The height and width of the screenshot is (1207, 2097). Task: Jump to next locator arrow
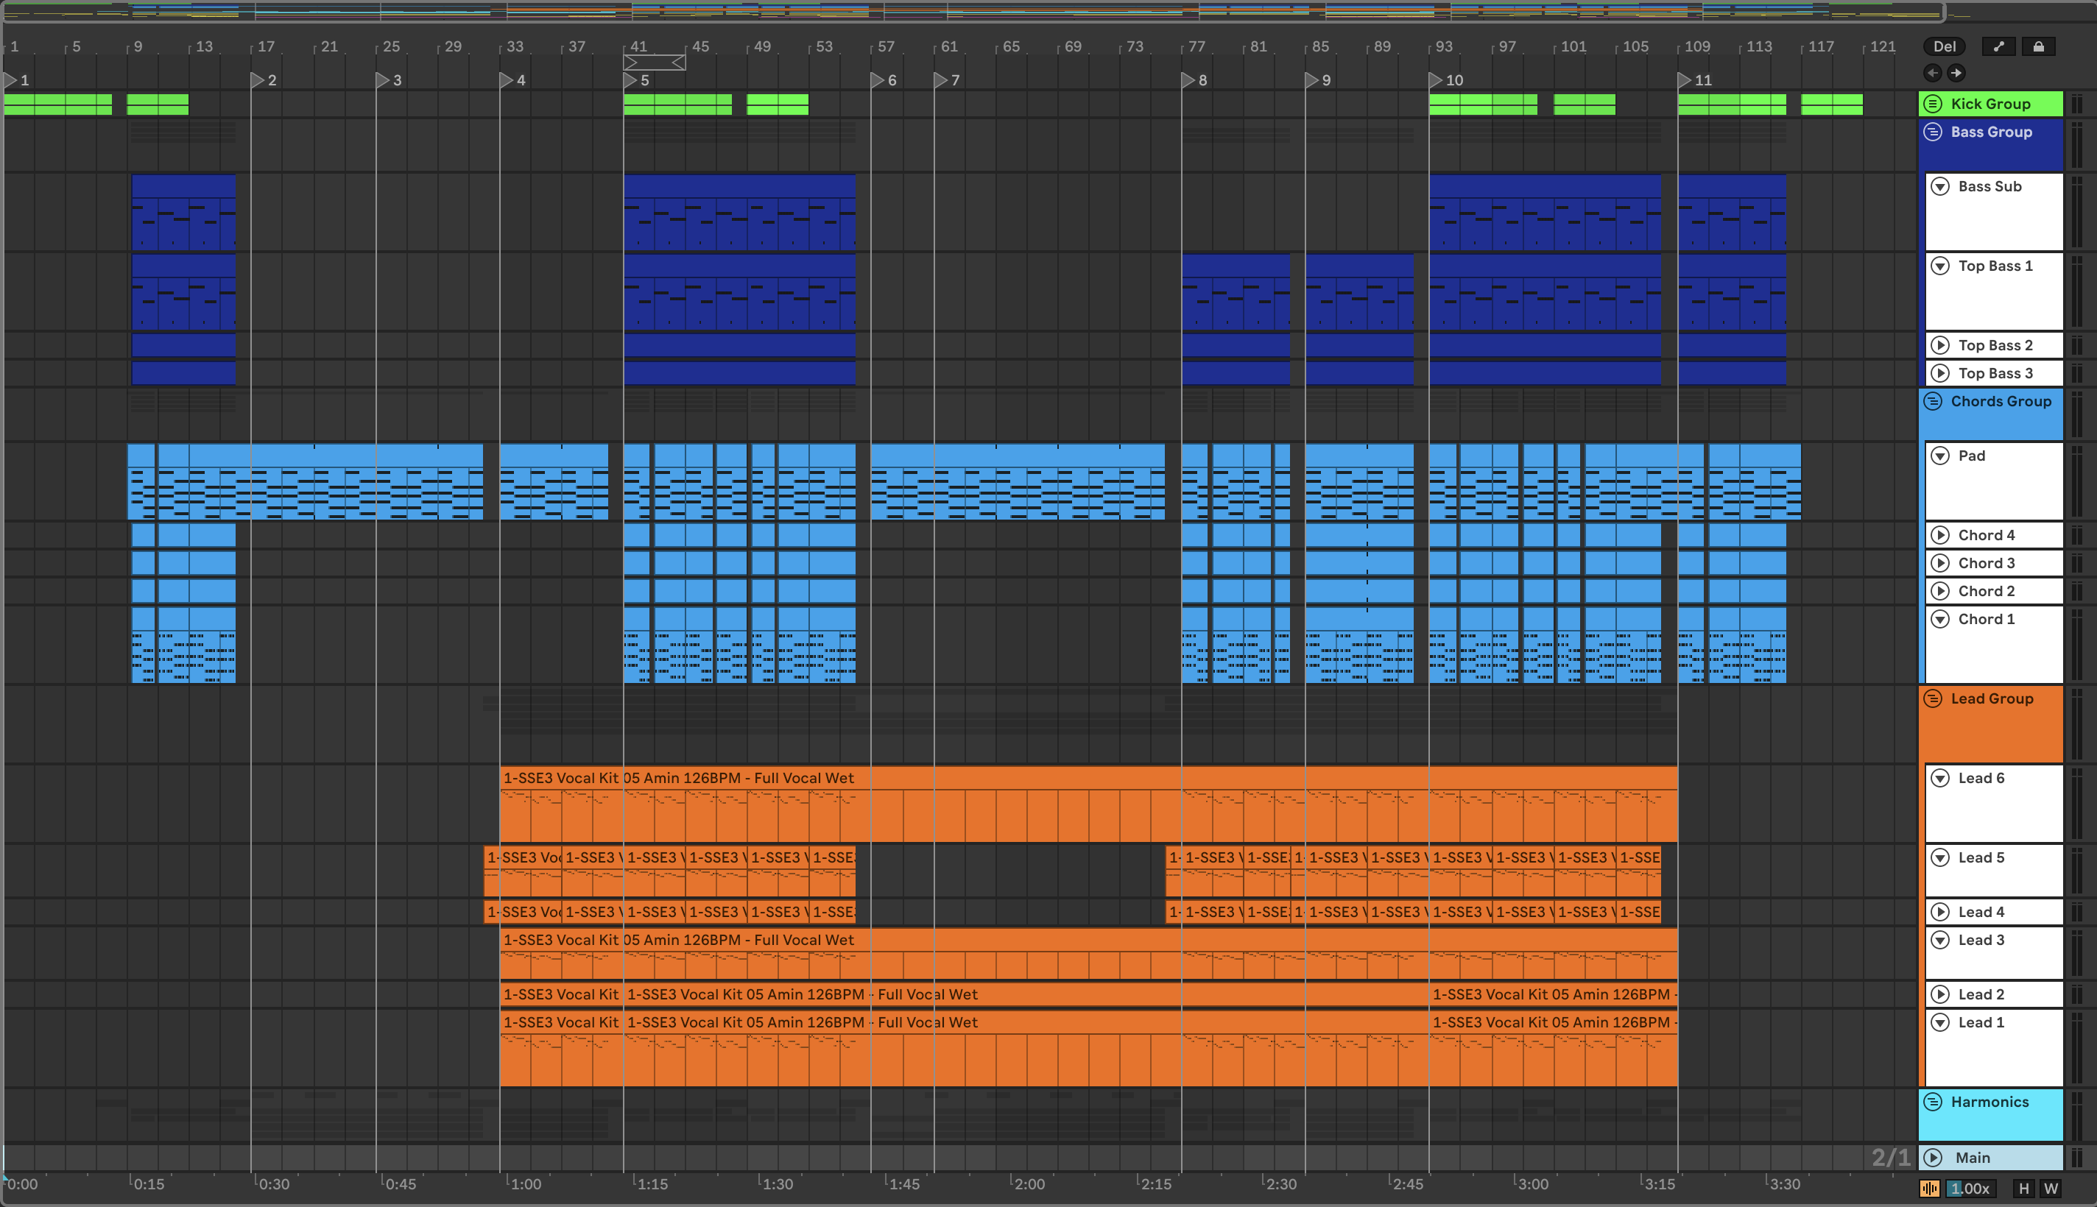(1956, 73)
